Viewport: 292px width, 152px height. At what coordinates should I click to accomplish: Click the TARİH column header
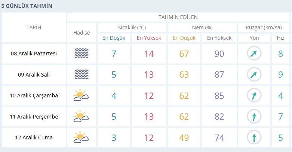tap(34, 28)
